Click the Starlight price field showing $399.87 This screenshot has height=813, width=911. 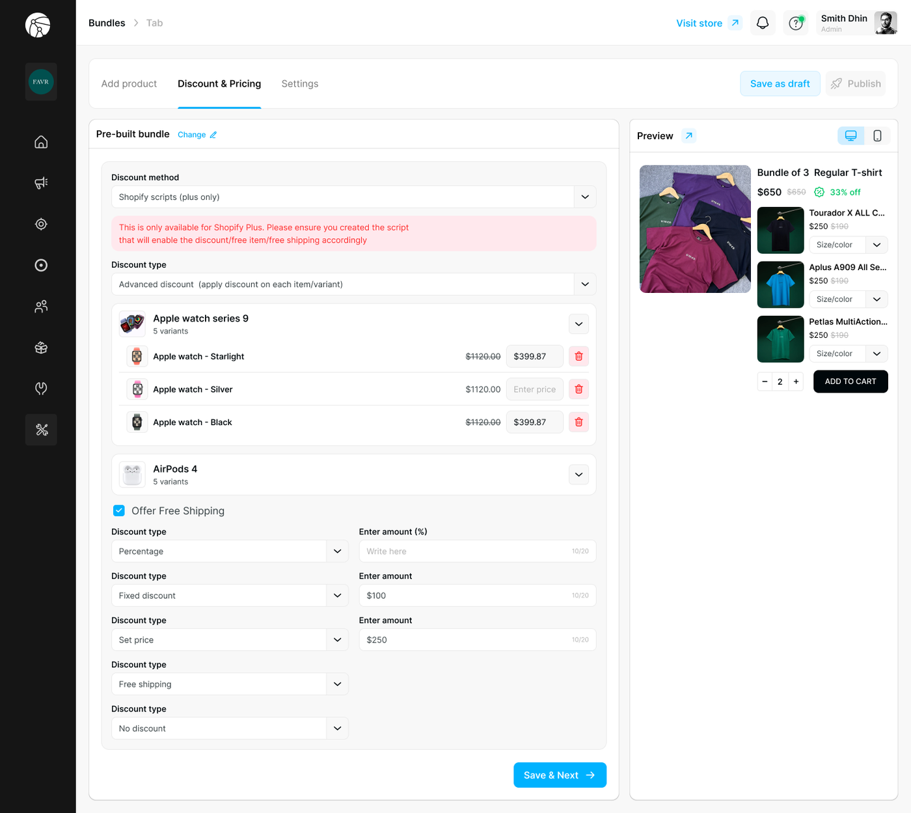tap(535, 357)
